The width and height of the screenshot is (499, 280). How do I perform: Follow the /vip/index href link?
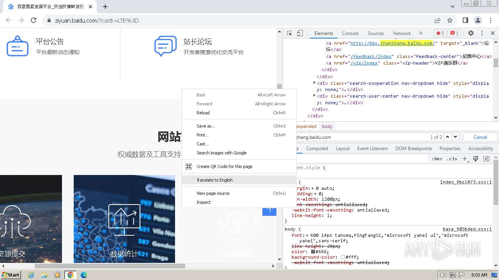click(x=364, y=63)
